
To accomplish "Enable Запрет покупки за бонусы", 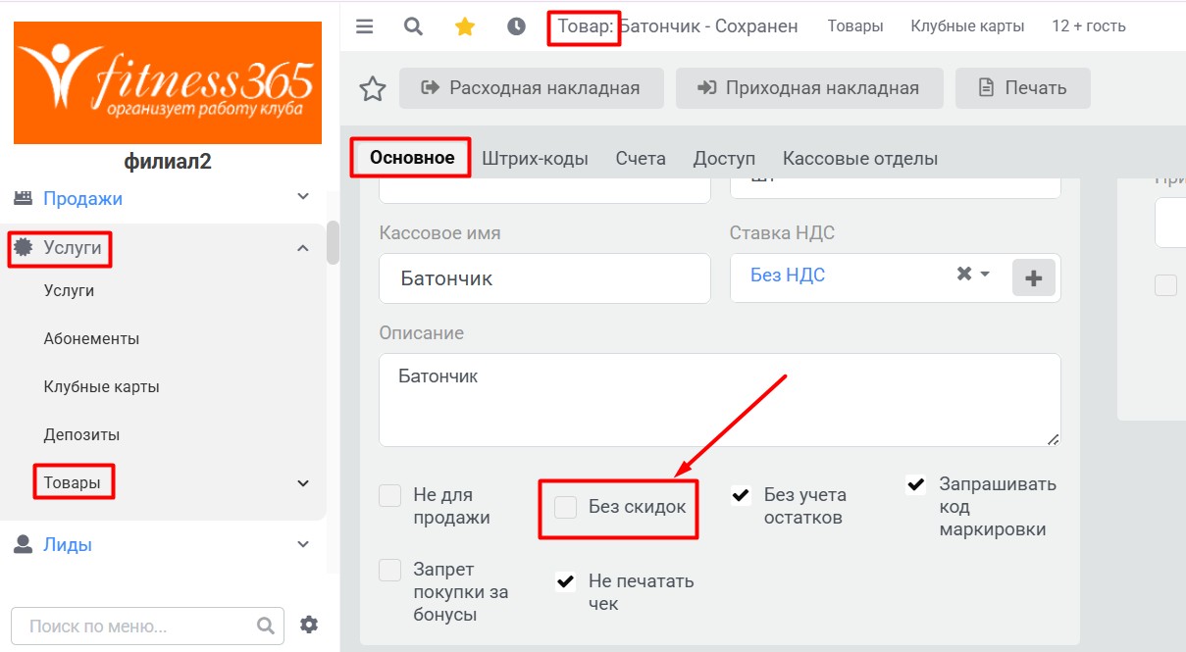I will tap(390, 570).
